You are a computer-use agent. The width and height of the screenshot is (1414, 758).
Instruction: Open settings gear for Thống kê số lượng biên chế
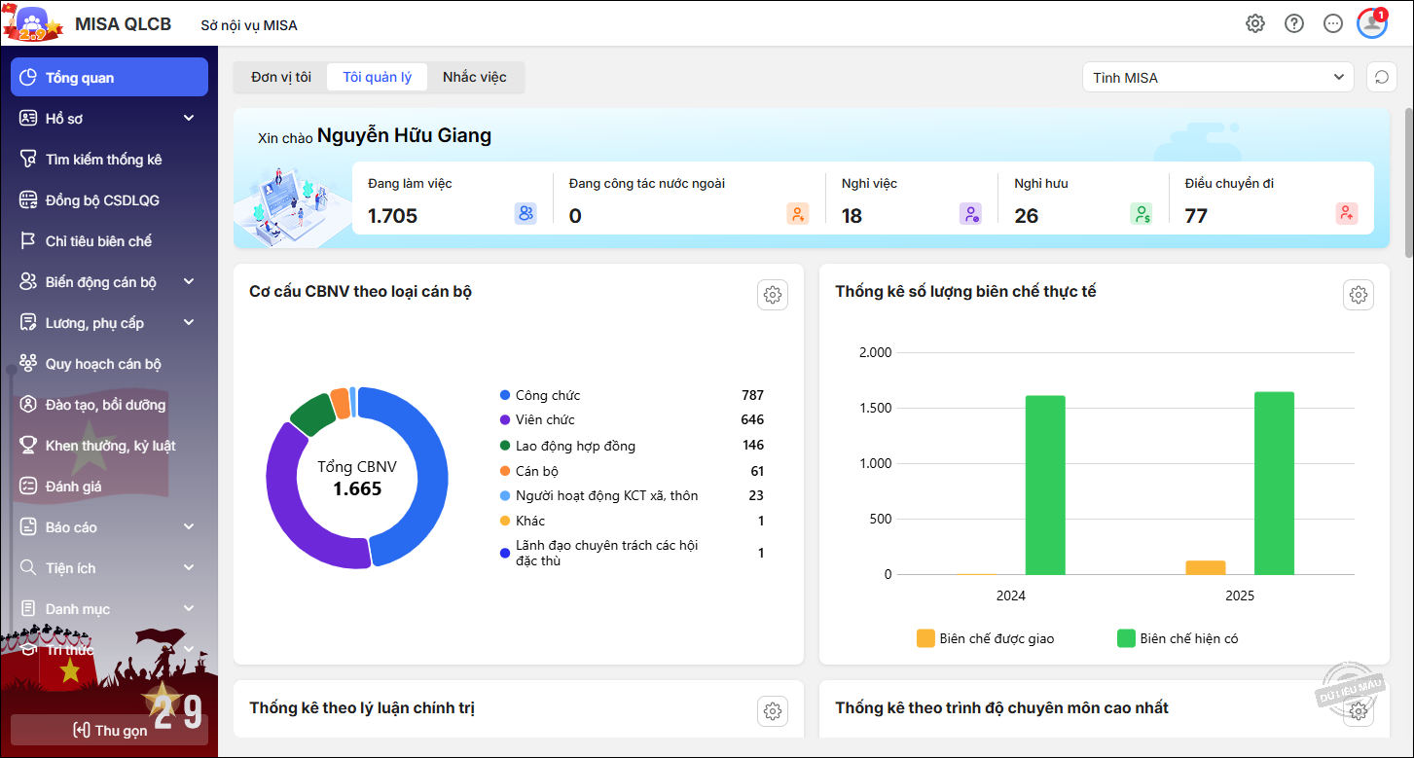[x=1359, y=295]
